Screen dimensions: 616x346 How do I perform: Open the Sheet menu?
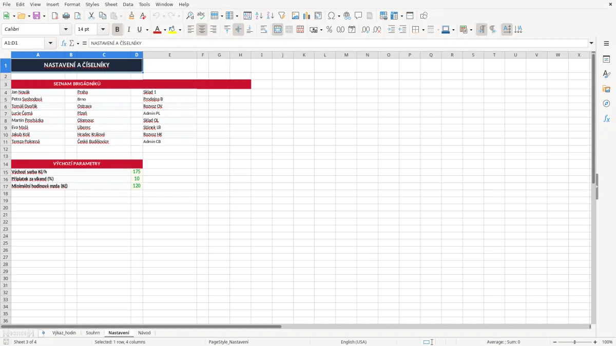click(x=111, y=4)
